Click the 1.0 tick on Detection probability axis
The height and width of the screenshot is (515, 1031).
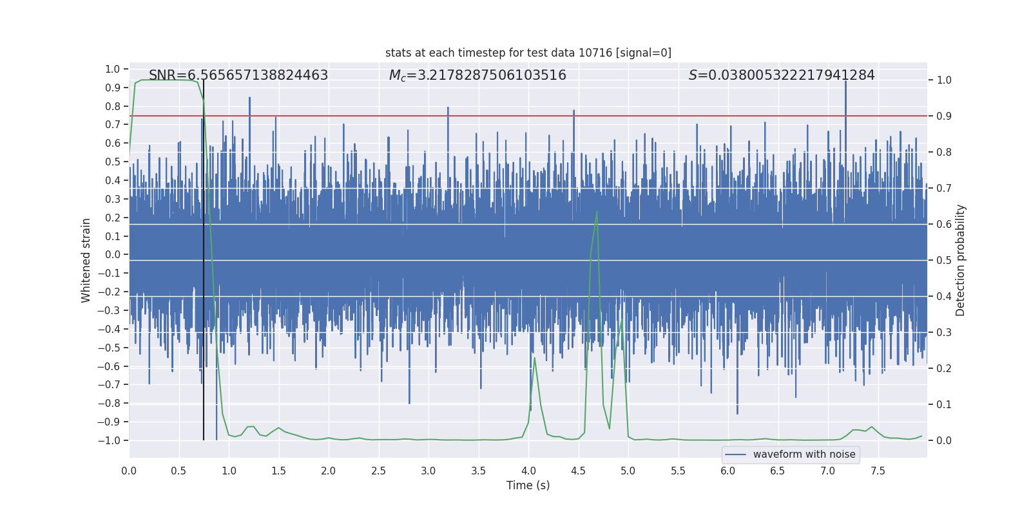pyautogui.click(x=944, y=80)
